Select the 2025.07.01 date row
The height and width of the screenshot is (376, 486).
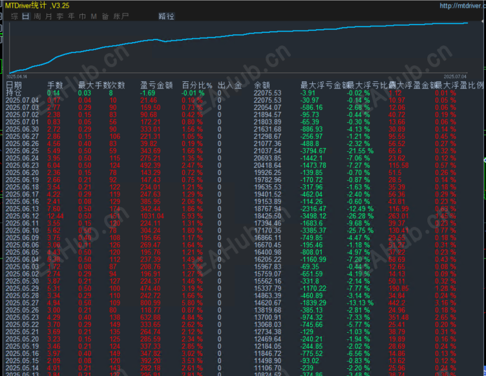click(x=22, y=122)
